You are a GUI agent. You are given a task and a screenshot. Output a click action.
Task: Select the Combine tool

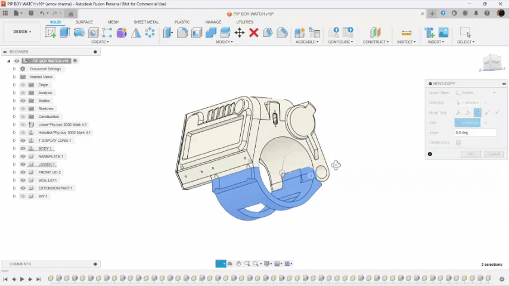(x=211, y=32)
